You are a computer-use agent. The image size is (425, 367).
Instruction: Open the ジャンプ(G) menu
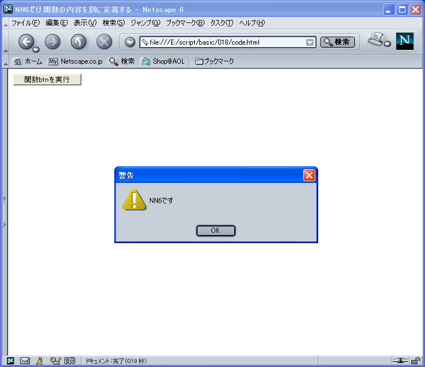145,23
